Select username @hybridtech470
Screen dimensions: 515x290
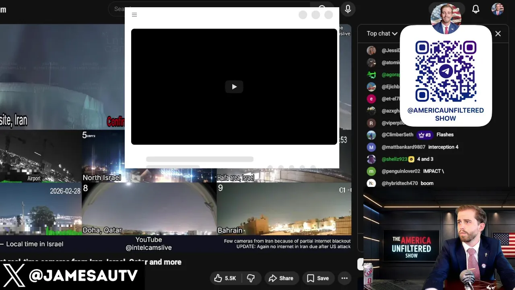(400, 183)
